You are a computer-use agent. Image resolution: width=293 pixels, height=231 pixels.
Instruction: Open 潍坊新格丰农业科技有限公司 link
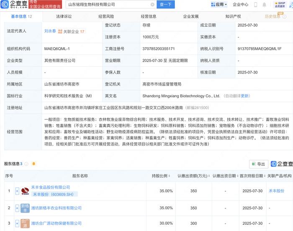tap(56, 208)
